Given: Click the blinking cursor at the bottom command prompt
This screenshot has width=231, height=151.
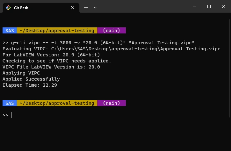Looking at the screenshot, I should click(11, 115).
